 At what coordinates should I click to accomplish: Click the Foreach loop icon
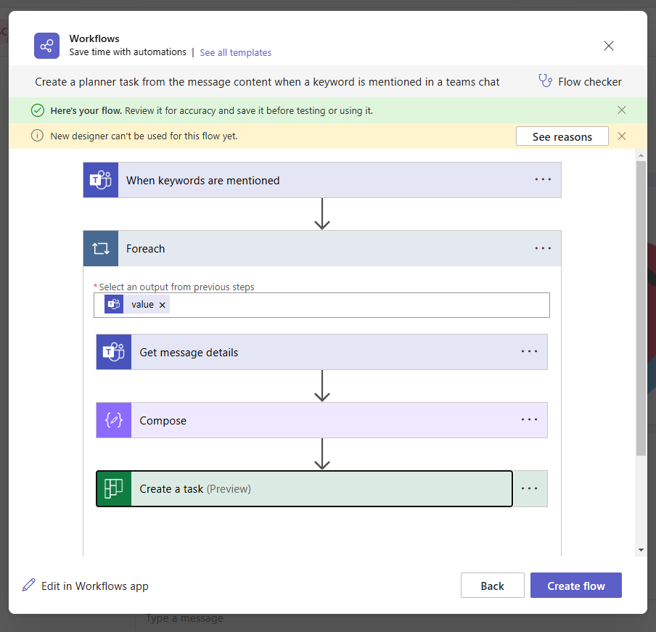[x=101, y=248]
